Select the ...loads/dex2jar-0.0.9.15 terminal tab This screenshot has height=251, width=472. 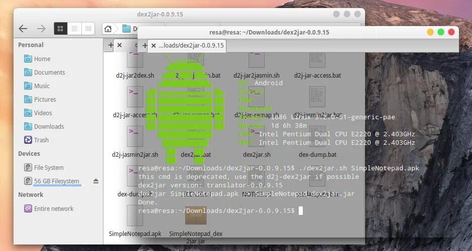pyautogui.click(x=187, y=46)
